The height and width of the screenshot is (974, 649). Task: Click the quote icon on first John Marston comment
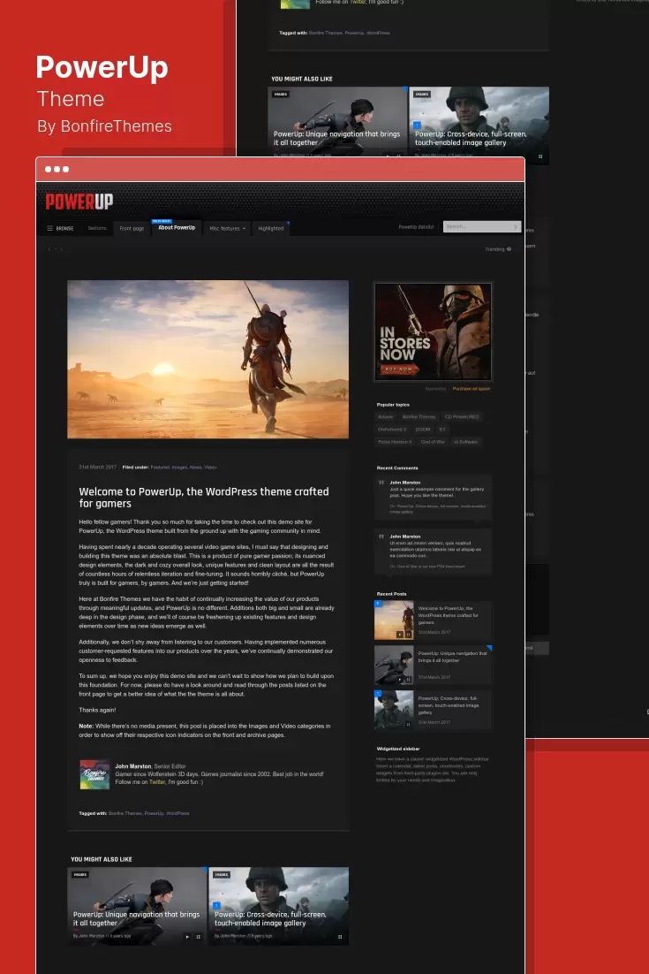[x=381, y=483]
